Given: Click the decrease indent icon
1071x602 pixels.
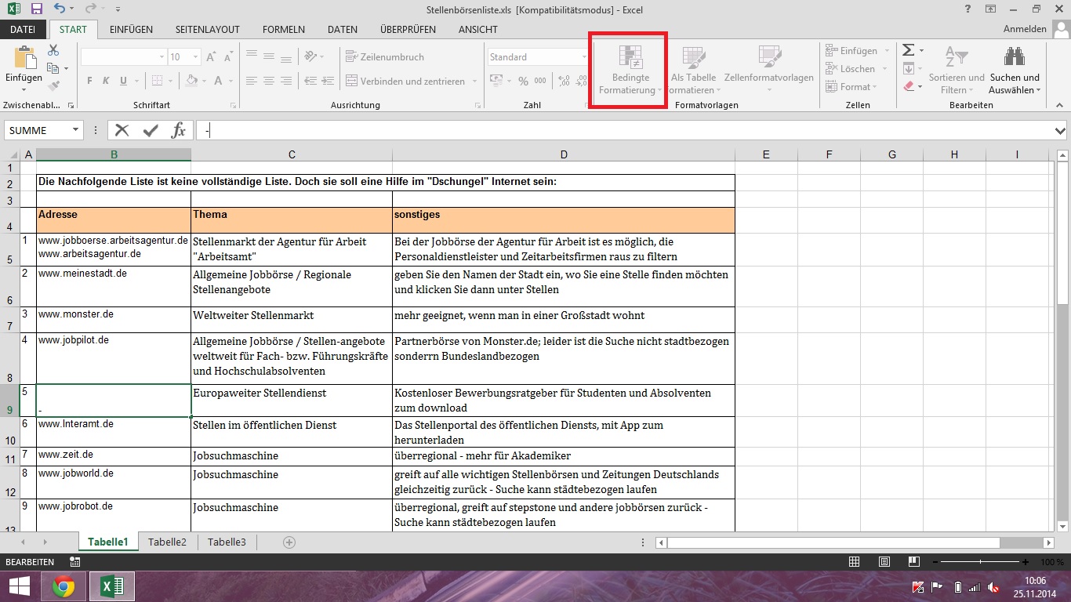Looking at the screenshot, I should point(310,81).
